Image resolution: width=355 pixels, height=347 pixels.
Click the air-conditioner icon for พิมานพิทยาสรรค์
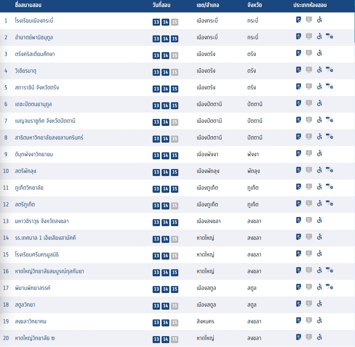(x=329, y=287)
